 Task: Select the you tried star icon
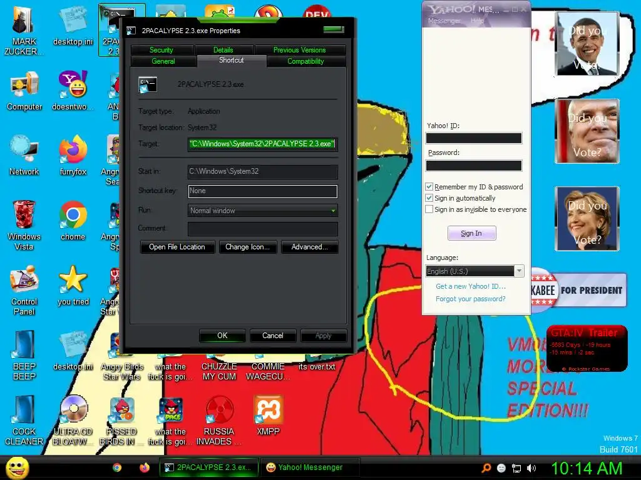pos(73,286)
